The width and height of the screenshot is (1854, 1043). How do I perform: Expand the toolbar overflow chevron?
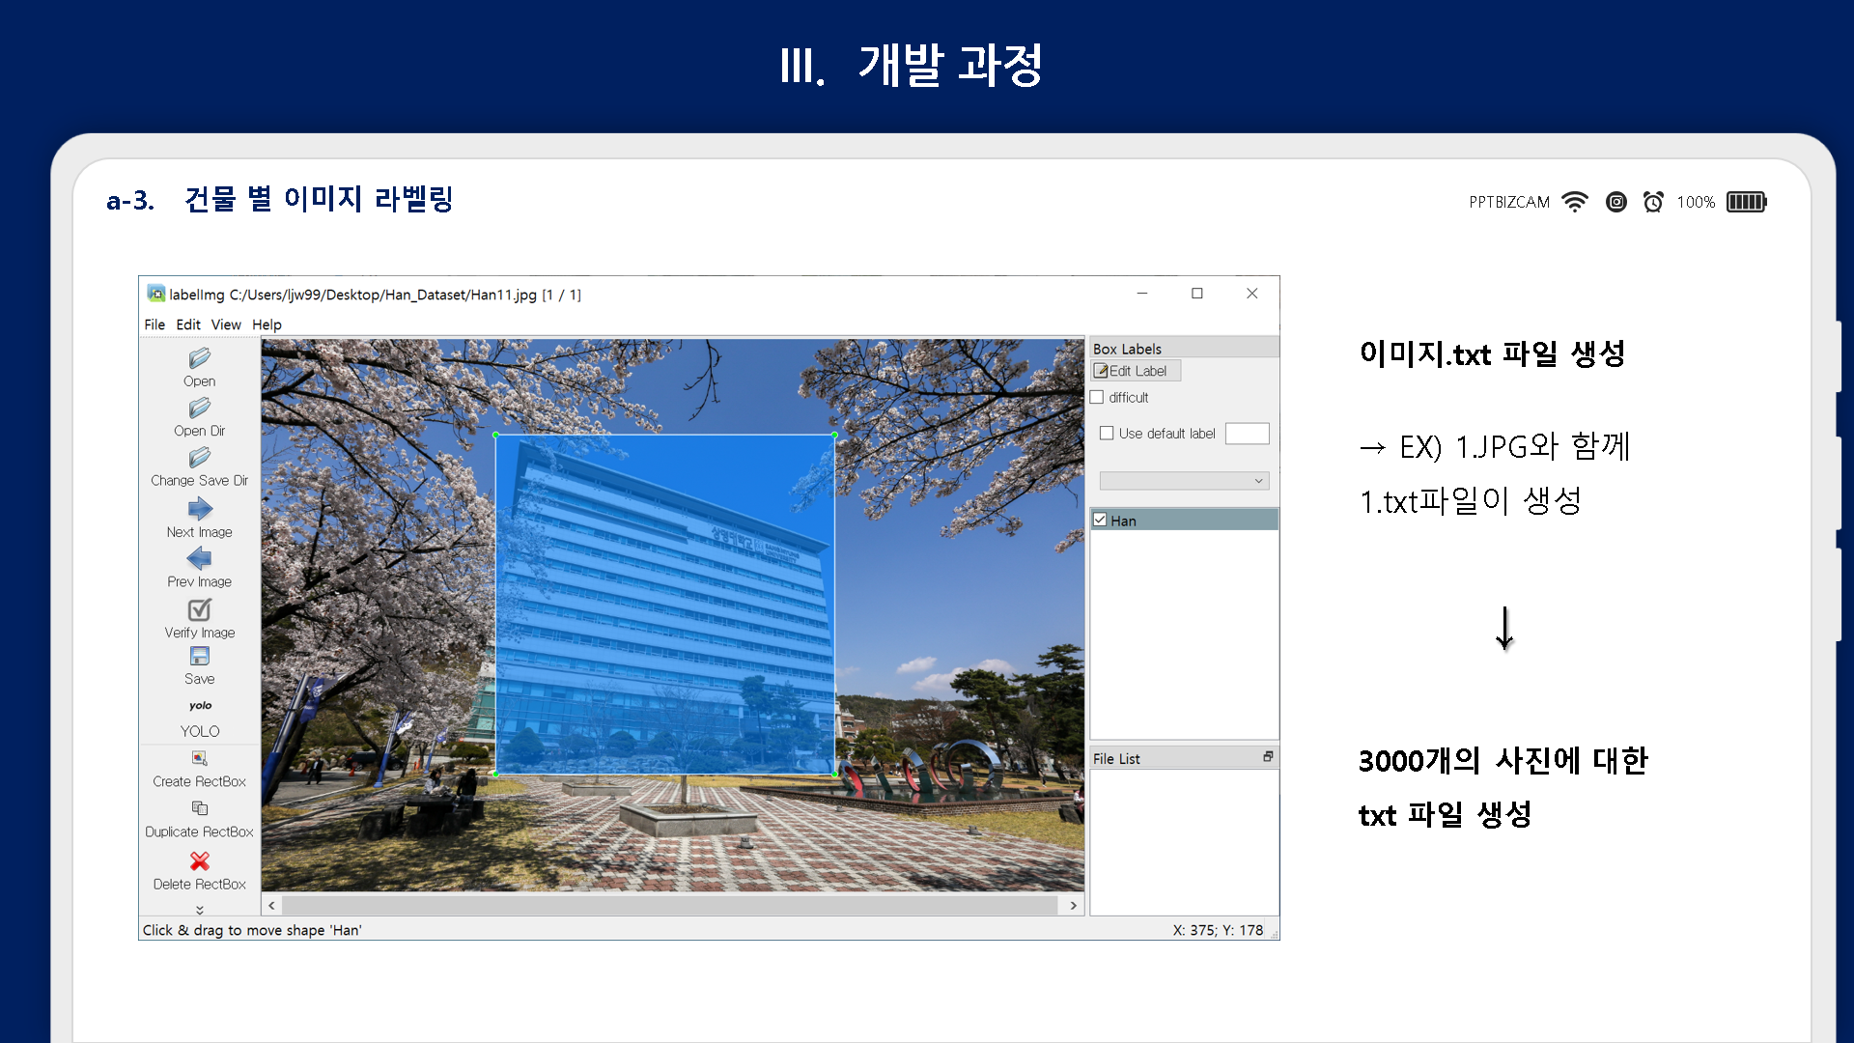200,910
